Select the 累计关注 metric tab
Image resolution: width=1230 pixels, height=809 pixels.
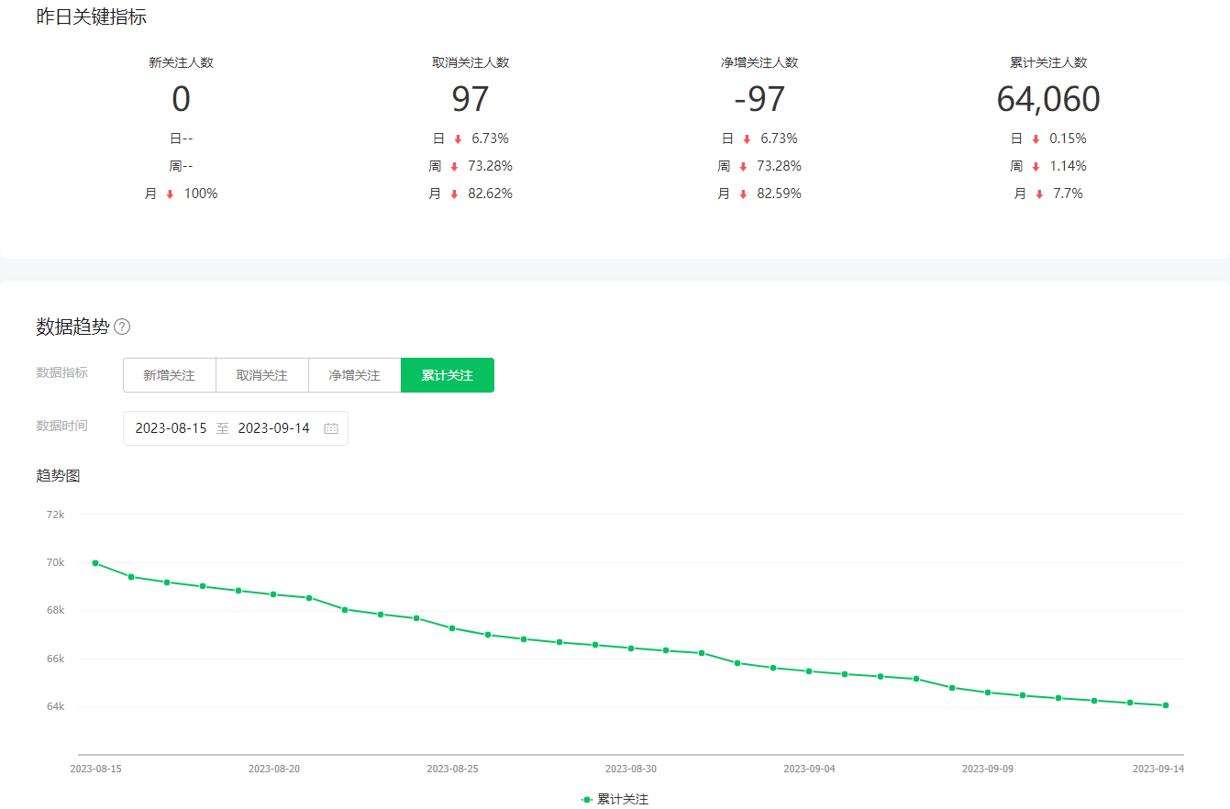pos(448,375)
